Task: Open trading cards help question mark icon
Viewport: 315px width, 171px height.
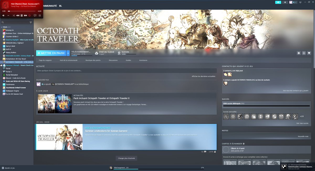Action: click(244, 144)
